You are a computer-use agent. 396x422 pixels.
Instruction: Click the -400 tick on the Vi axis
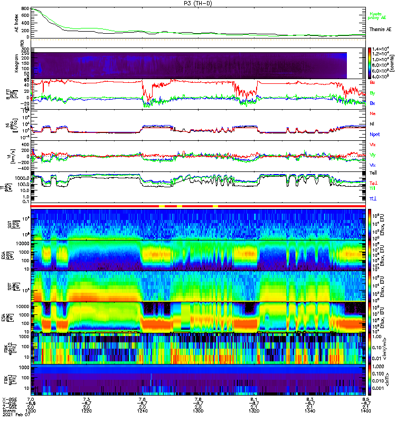(x=23, y=168)
